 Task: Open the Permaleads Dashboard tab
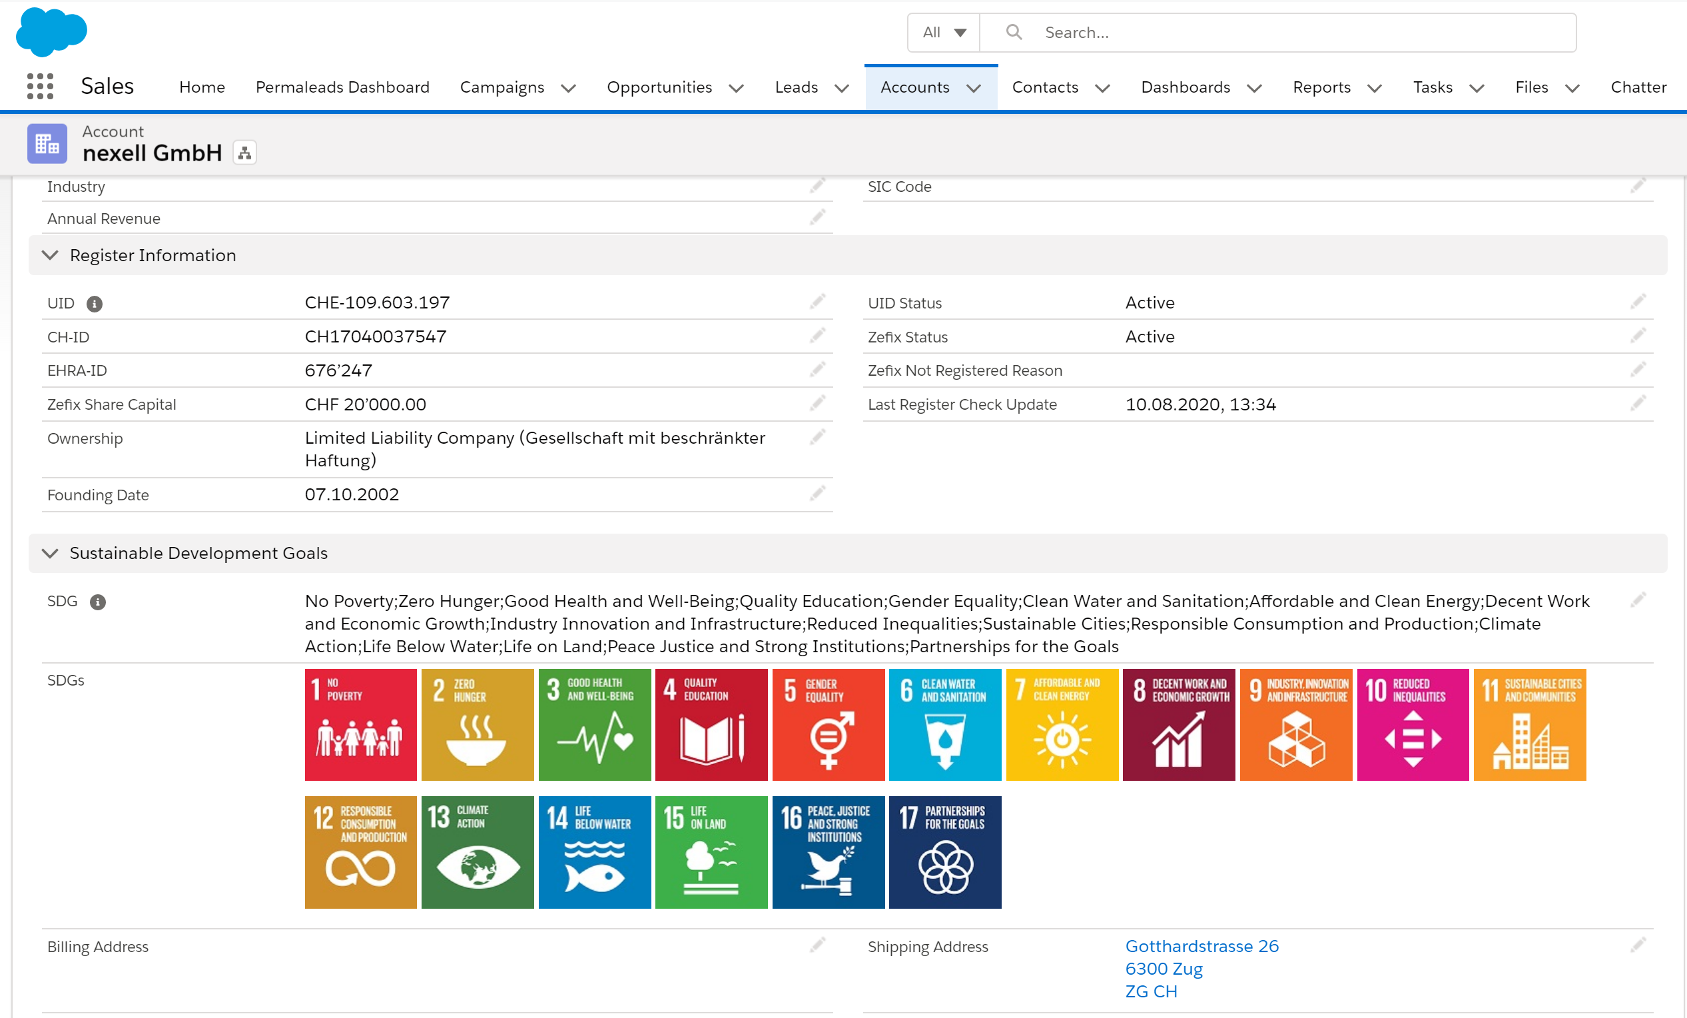(342, 87)
